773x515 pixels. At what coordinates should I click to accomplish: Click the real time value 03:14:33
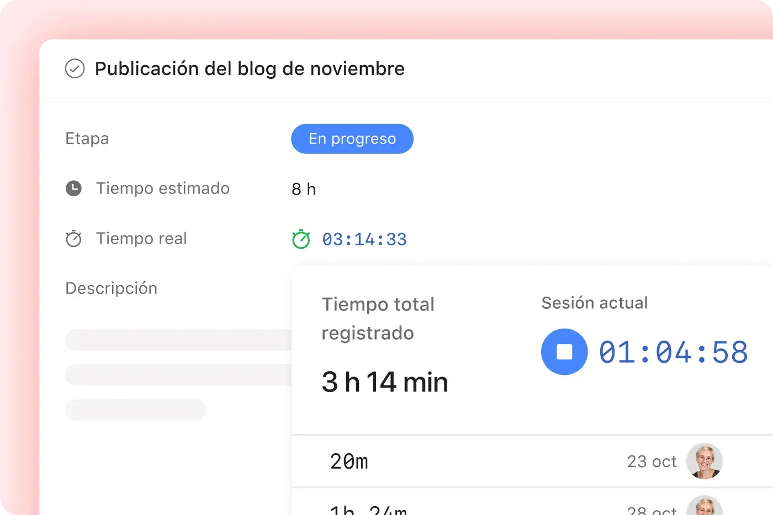(364, 239)
